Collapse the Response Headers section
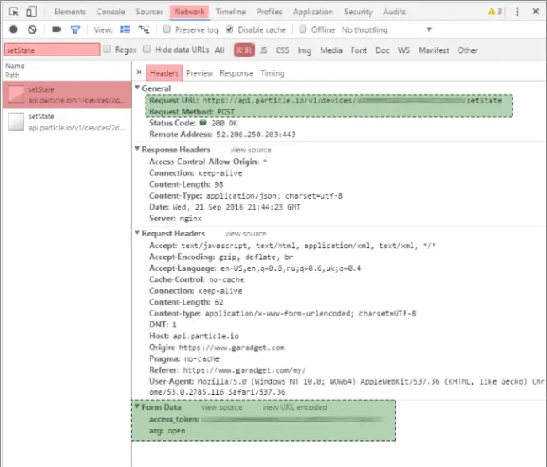547x467 pixels. pyautogui.click(x=137, y=149)
